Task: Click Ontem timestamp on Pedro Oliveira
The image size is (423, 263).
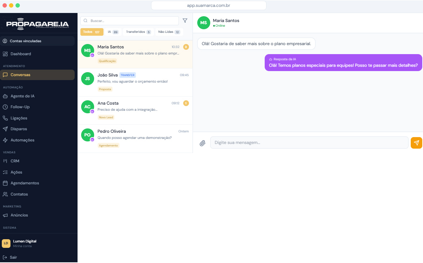Action: pos(184,131)
